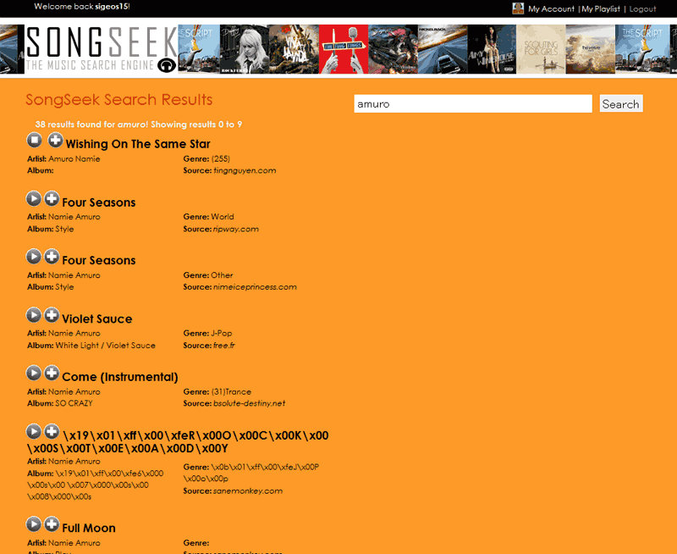Stop playback of Wishing On The Same Star
The height and width of the screenshot is (554, 677).
point(35,140)
